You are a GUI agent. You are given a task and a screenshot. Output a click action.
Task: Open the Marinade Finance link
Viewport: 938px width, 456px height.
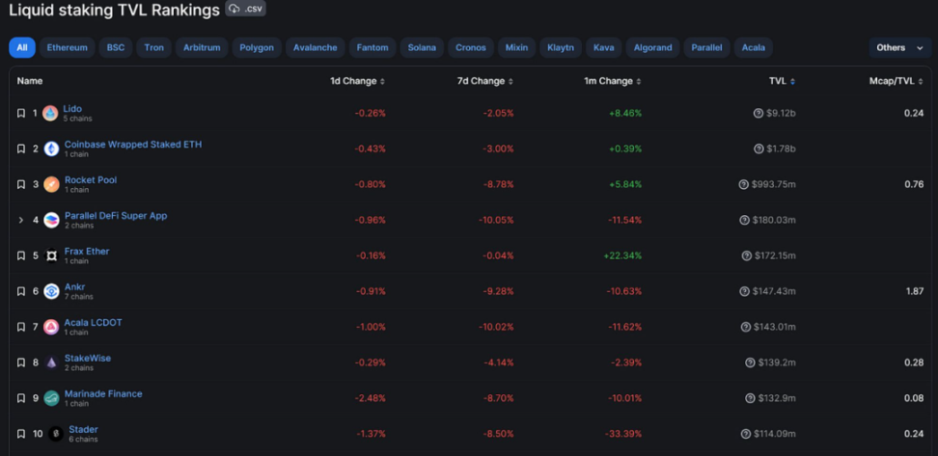(x=103, y=394)
